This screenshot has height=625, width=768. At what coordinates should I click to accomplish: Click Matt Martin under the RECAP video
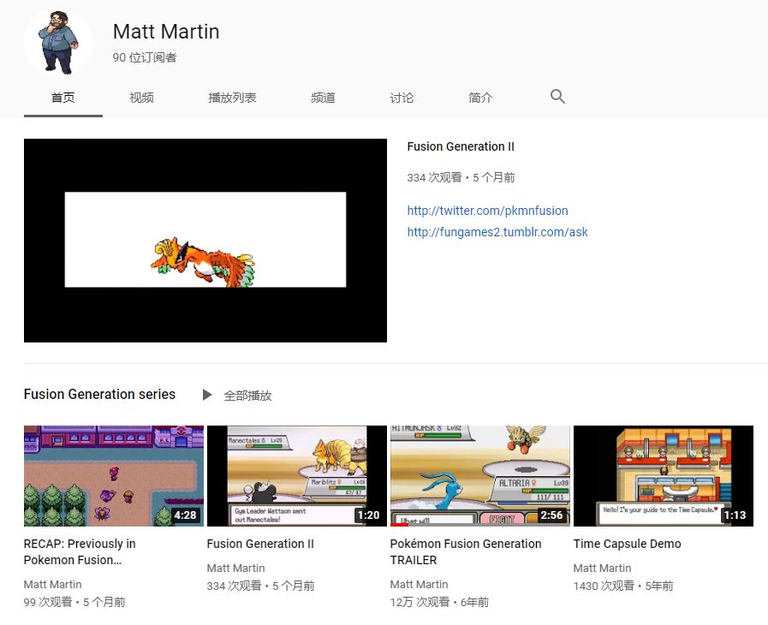[x=52, y=585]
